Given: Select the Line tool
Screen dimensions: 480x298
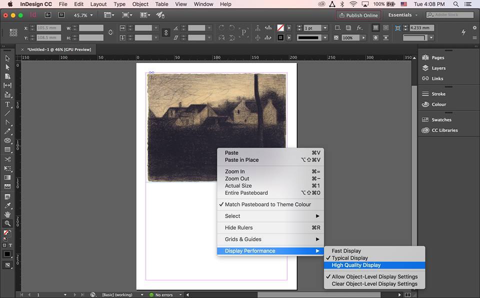Looking at the screenshot, I should click(7, 113).
